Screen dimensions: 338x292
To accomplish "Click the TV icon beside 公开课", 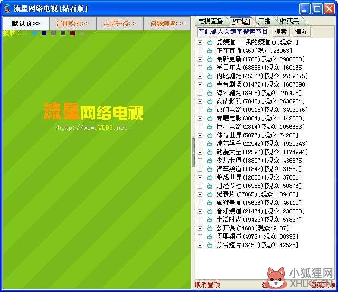I will 210,228.
